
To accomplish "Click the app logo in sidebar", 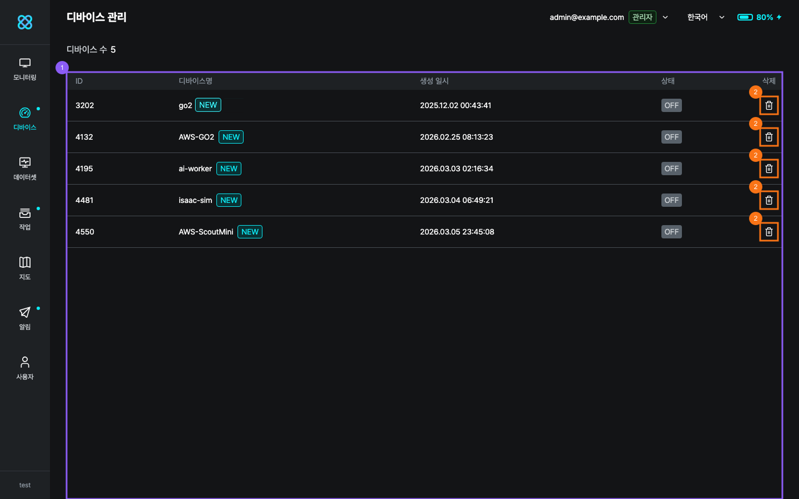I will coord(25,22).
